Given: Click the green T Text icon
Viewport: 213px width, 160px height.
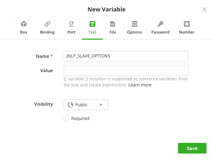Looking at the screenshot, I should [92, 24].
